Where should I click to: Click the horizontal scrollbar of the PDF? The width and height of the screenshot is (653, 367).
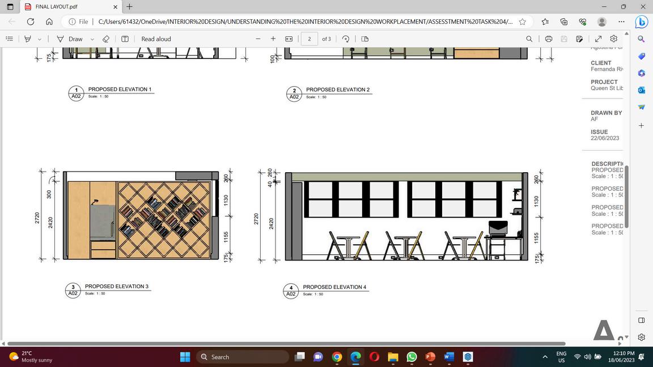[x=286, y=344]
